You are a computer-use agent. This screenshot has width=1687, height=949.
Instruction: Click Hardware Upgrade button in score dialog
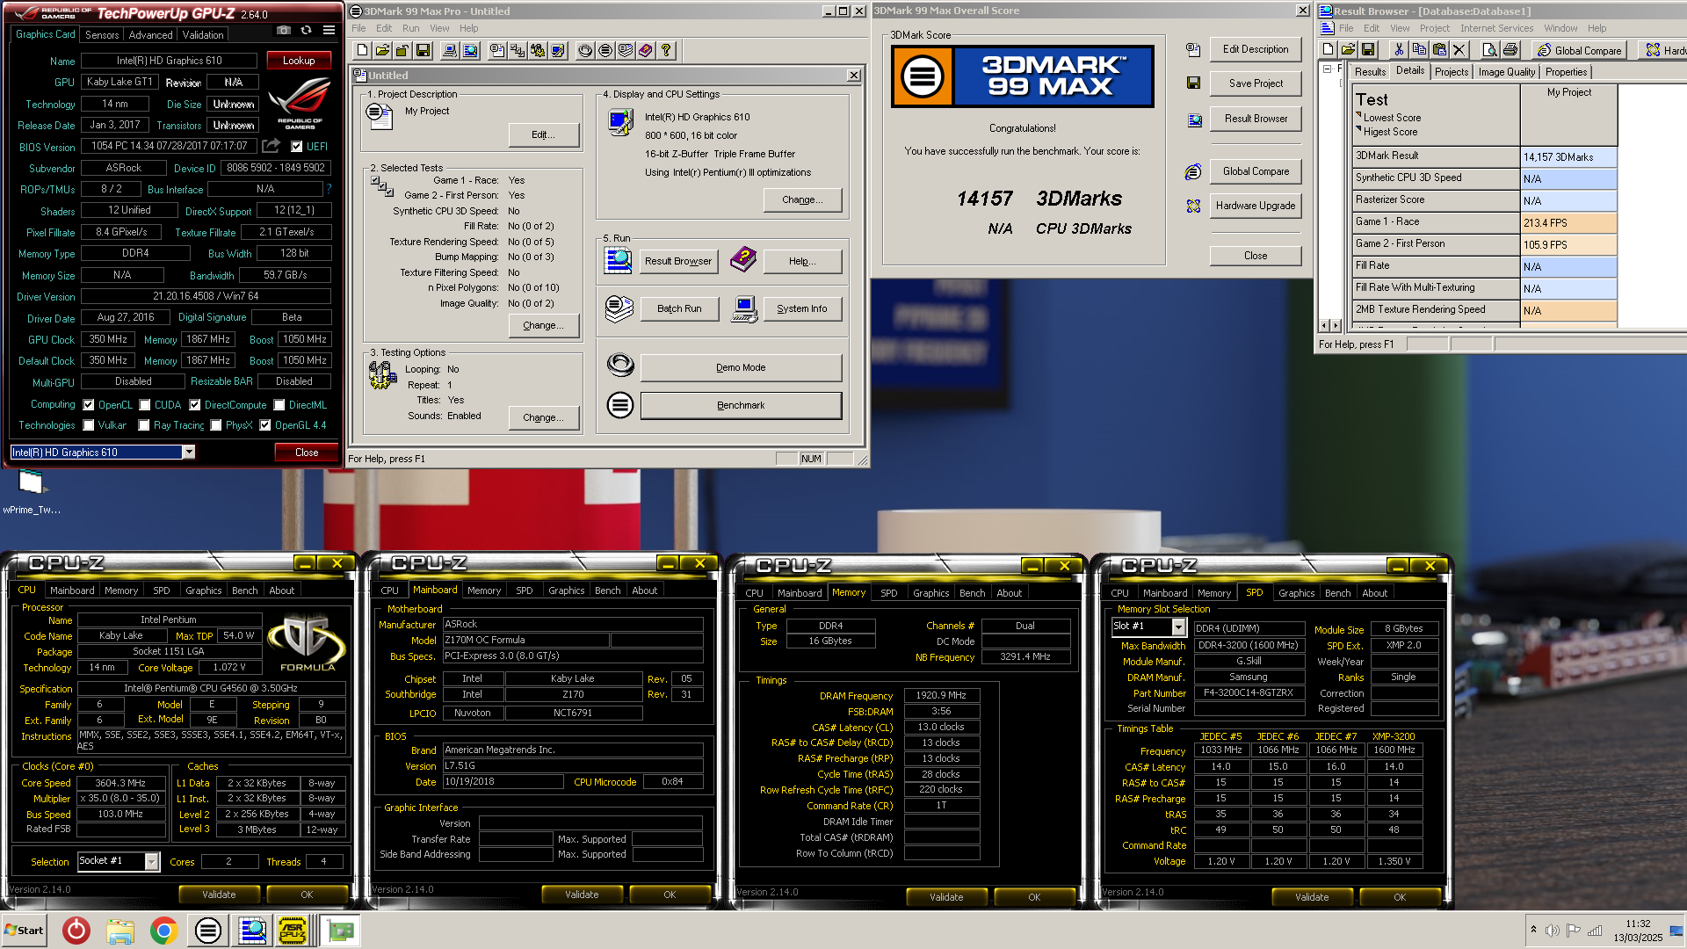tap(1256, 206)
